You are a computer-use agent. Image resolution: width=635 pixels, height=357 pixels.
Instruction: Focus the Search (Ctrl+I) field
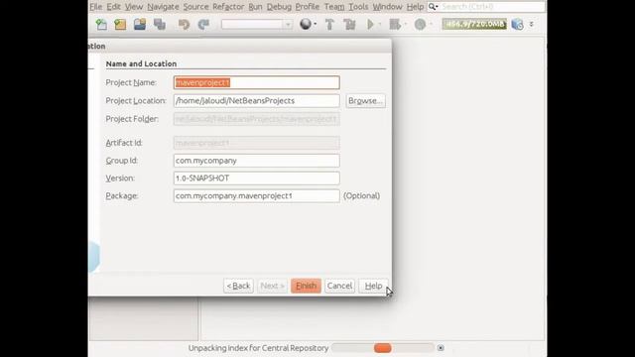(x=491, y=7)
